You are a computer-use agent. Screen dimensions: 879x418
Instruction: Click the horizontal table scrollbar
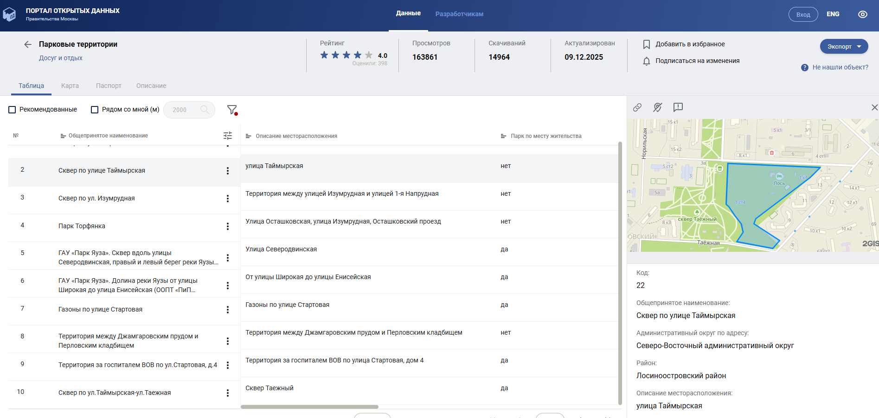coord(309,407)
